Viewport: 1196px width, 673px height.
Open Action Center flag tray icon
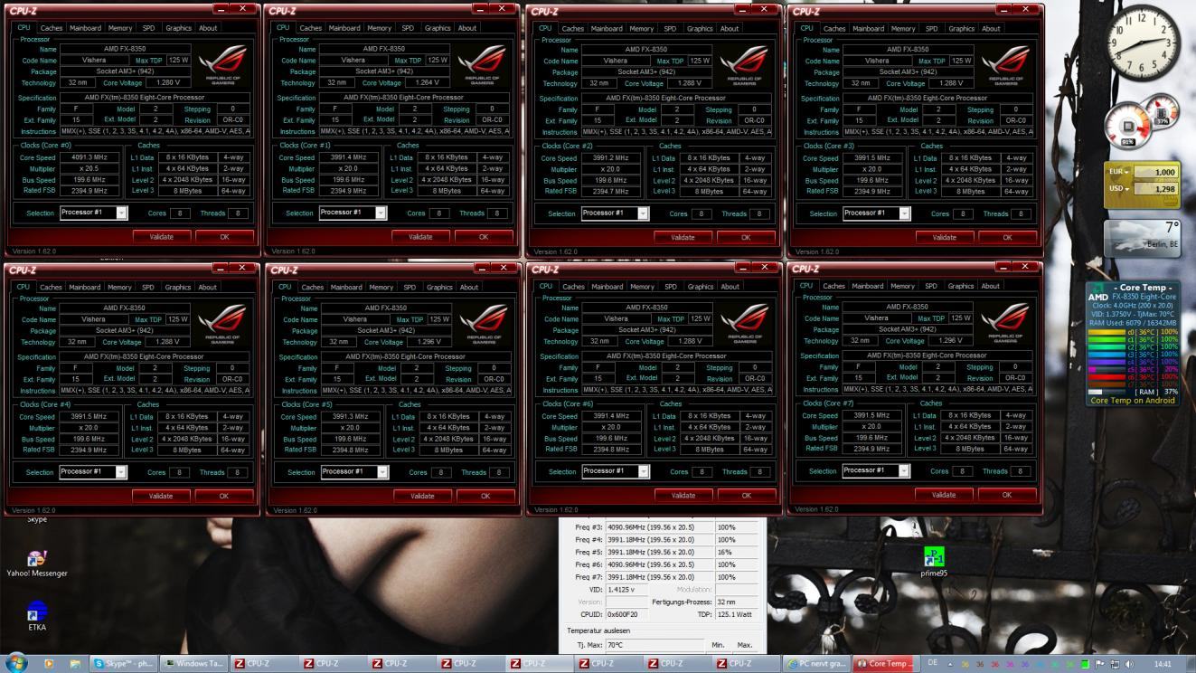click(x=1100, y=663)
